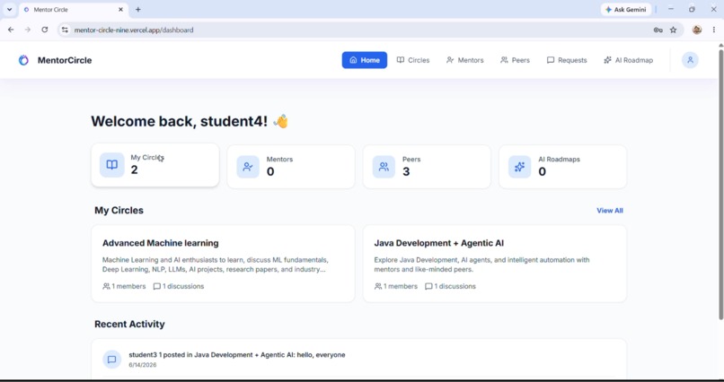
Task: Click the student3 recent activity post text
Action: (237, 355)
